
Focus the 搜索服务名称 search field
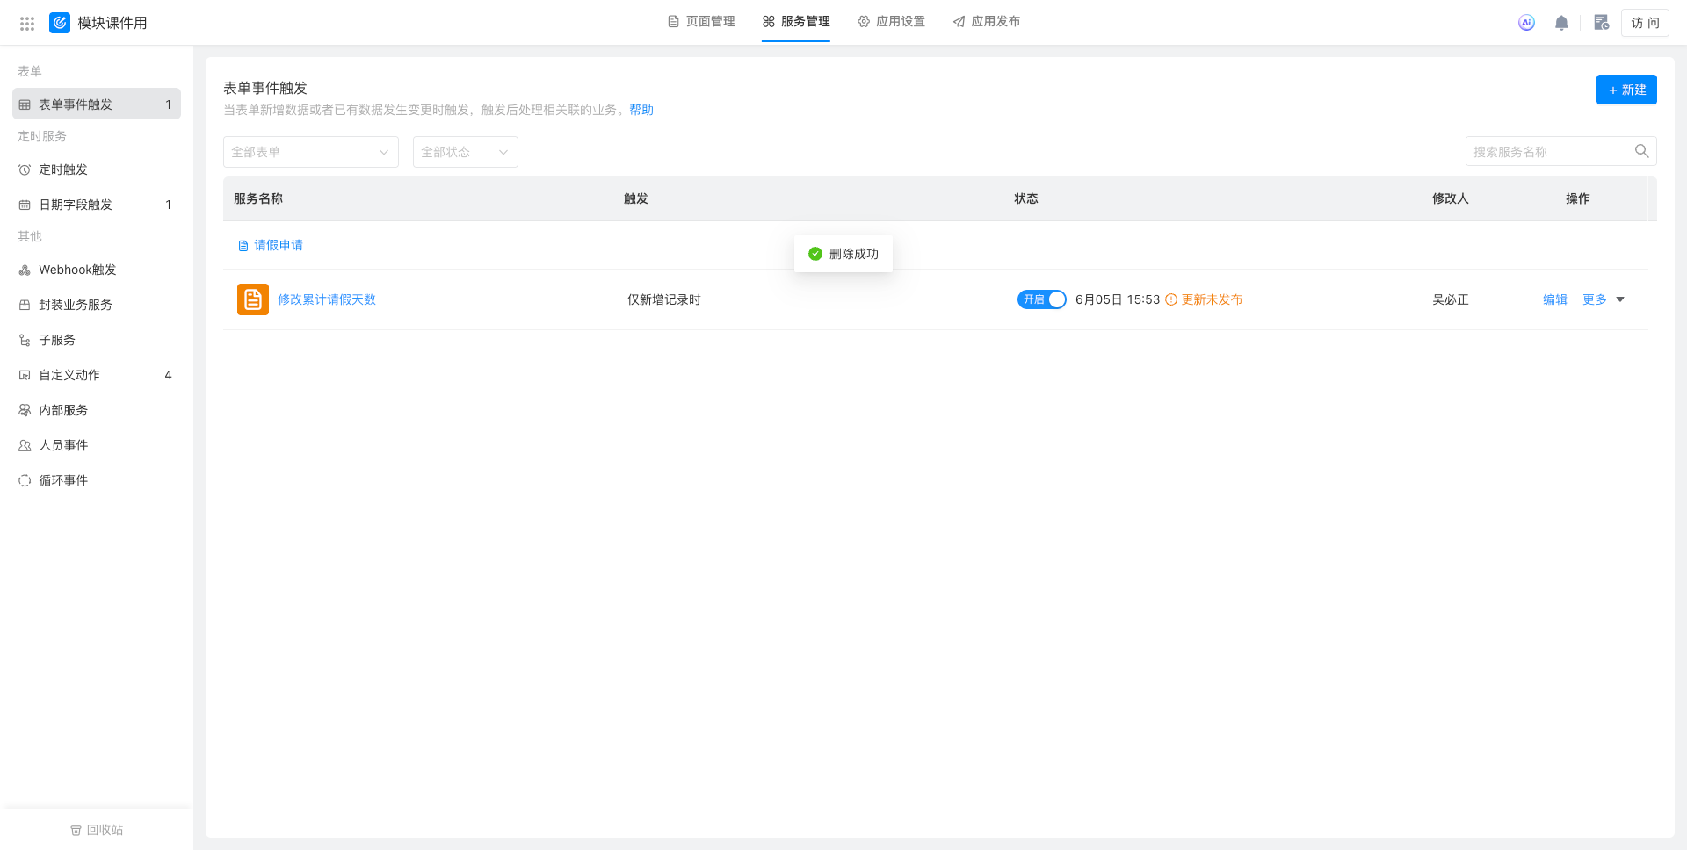tap(1548, 152)
